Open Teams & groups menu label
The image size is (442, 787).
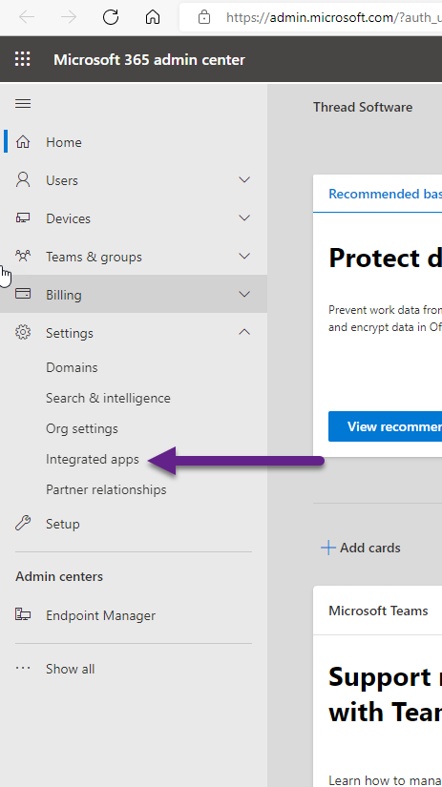click(94, 257)
